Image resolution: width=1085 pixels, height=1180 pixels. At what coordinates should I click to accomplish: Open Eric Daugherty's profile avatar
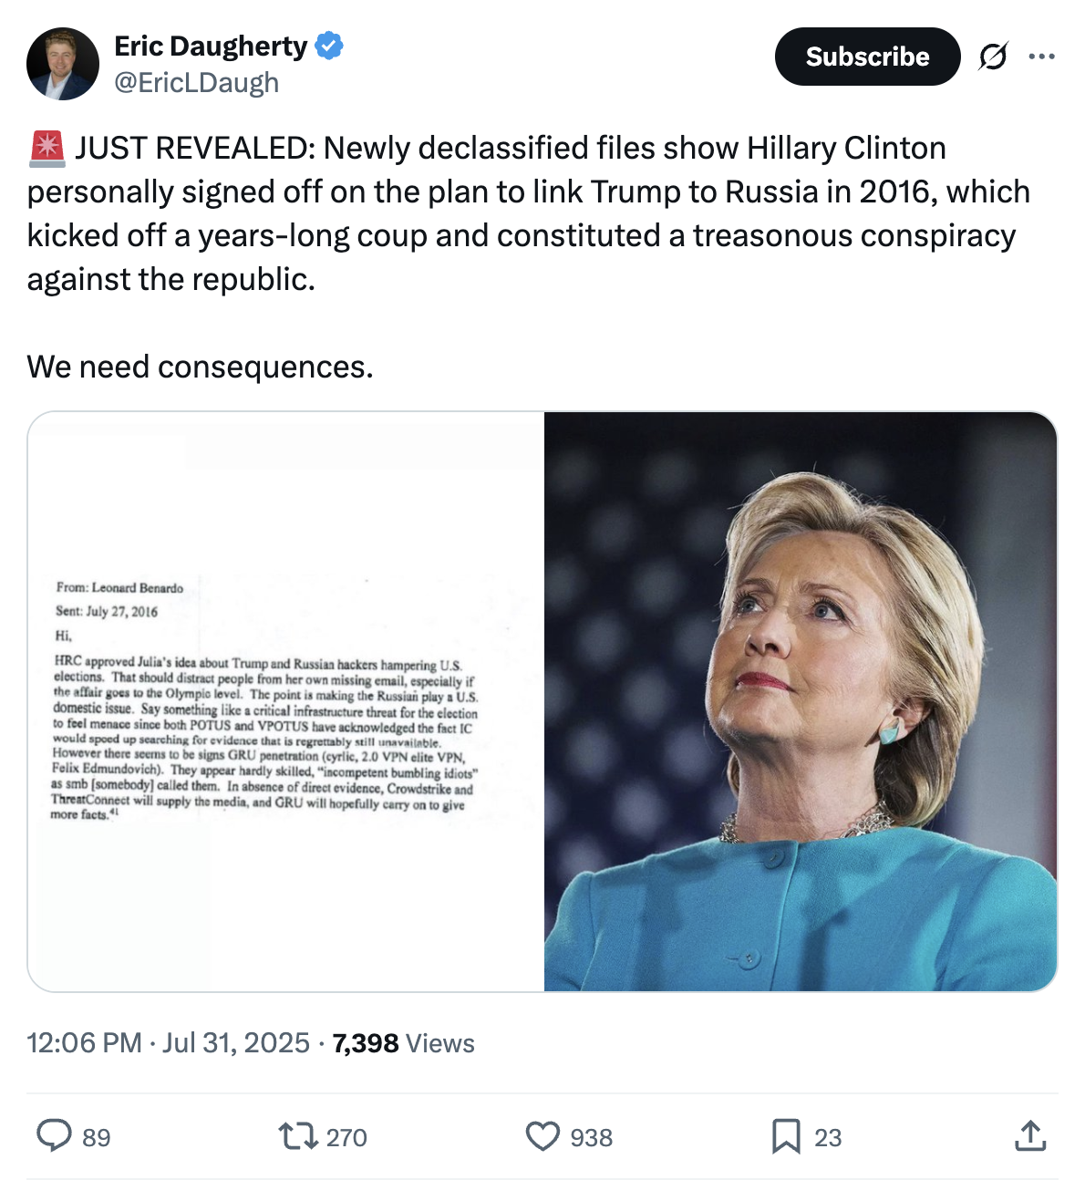tap(63, 64)
